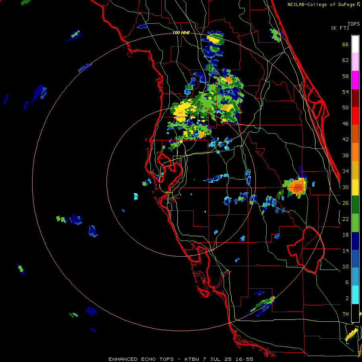Select the dark green legend swatch
The width and height of the screenshot is (362, 362).
pos(355,205)
